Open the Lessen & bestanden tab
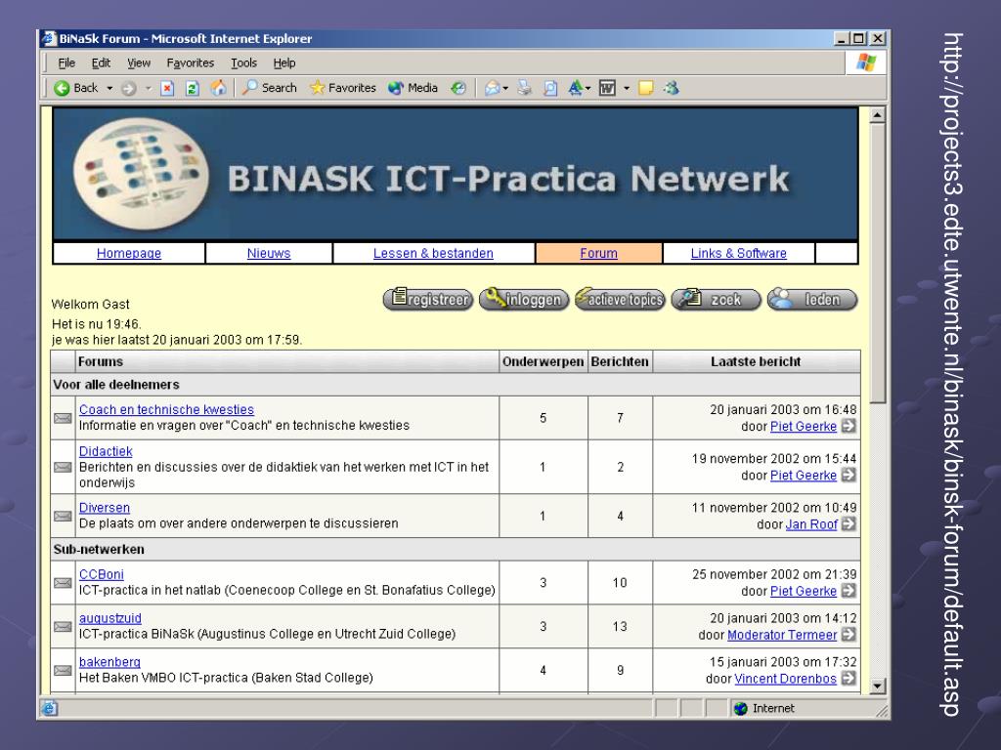 (x=433, y=253)
